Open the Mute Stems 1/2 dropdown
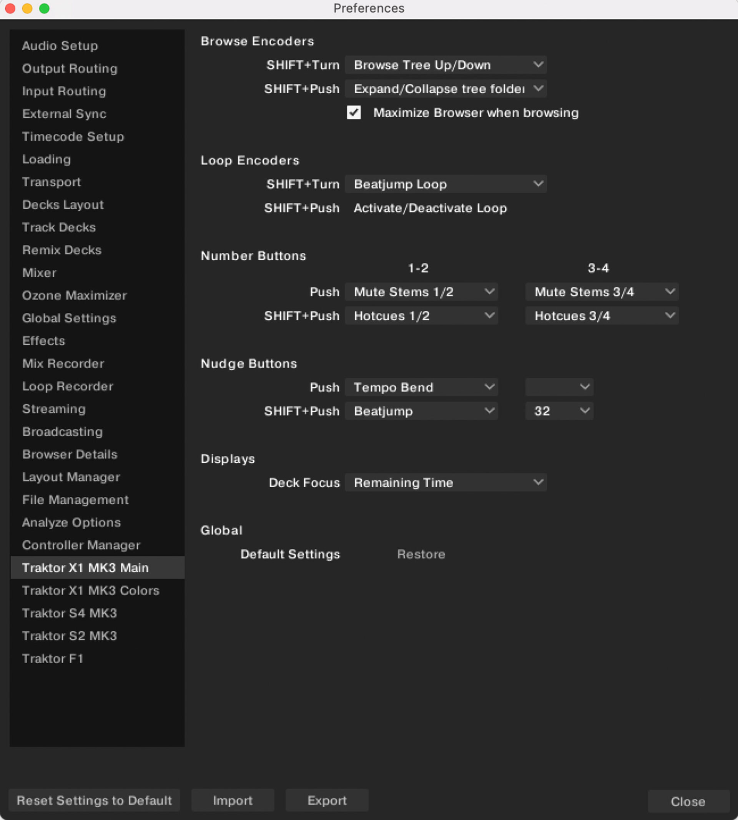This screenshot has width=738, height=820. tap(421, 291)
